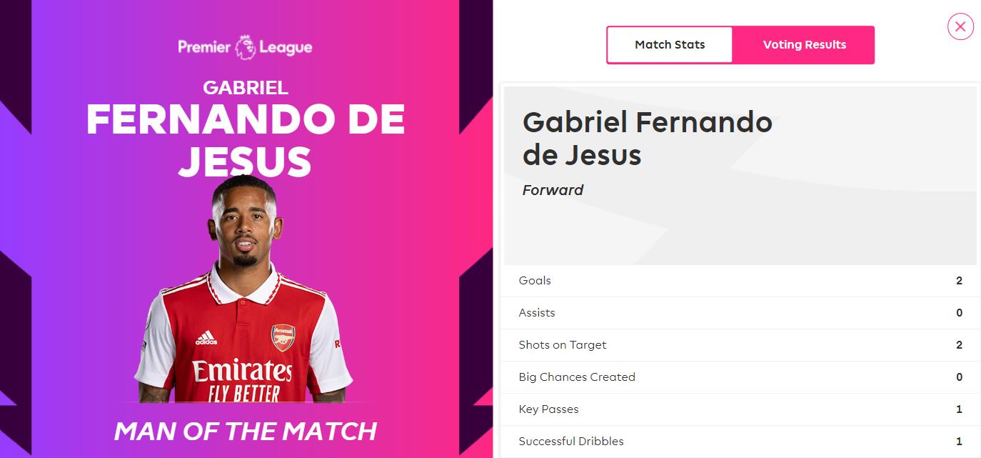Viewport: 981px width, 458px height.
Task: Click the MAN OF THE MATCH banner text
Action: tap(245, 432)
